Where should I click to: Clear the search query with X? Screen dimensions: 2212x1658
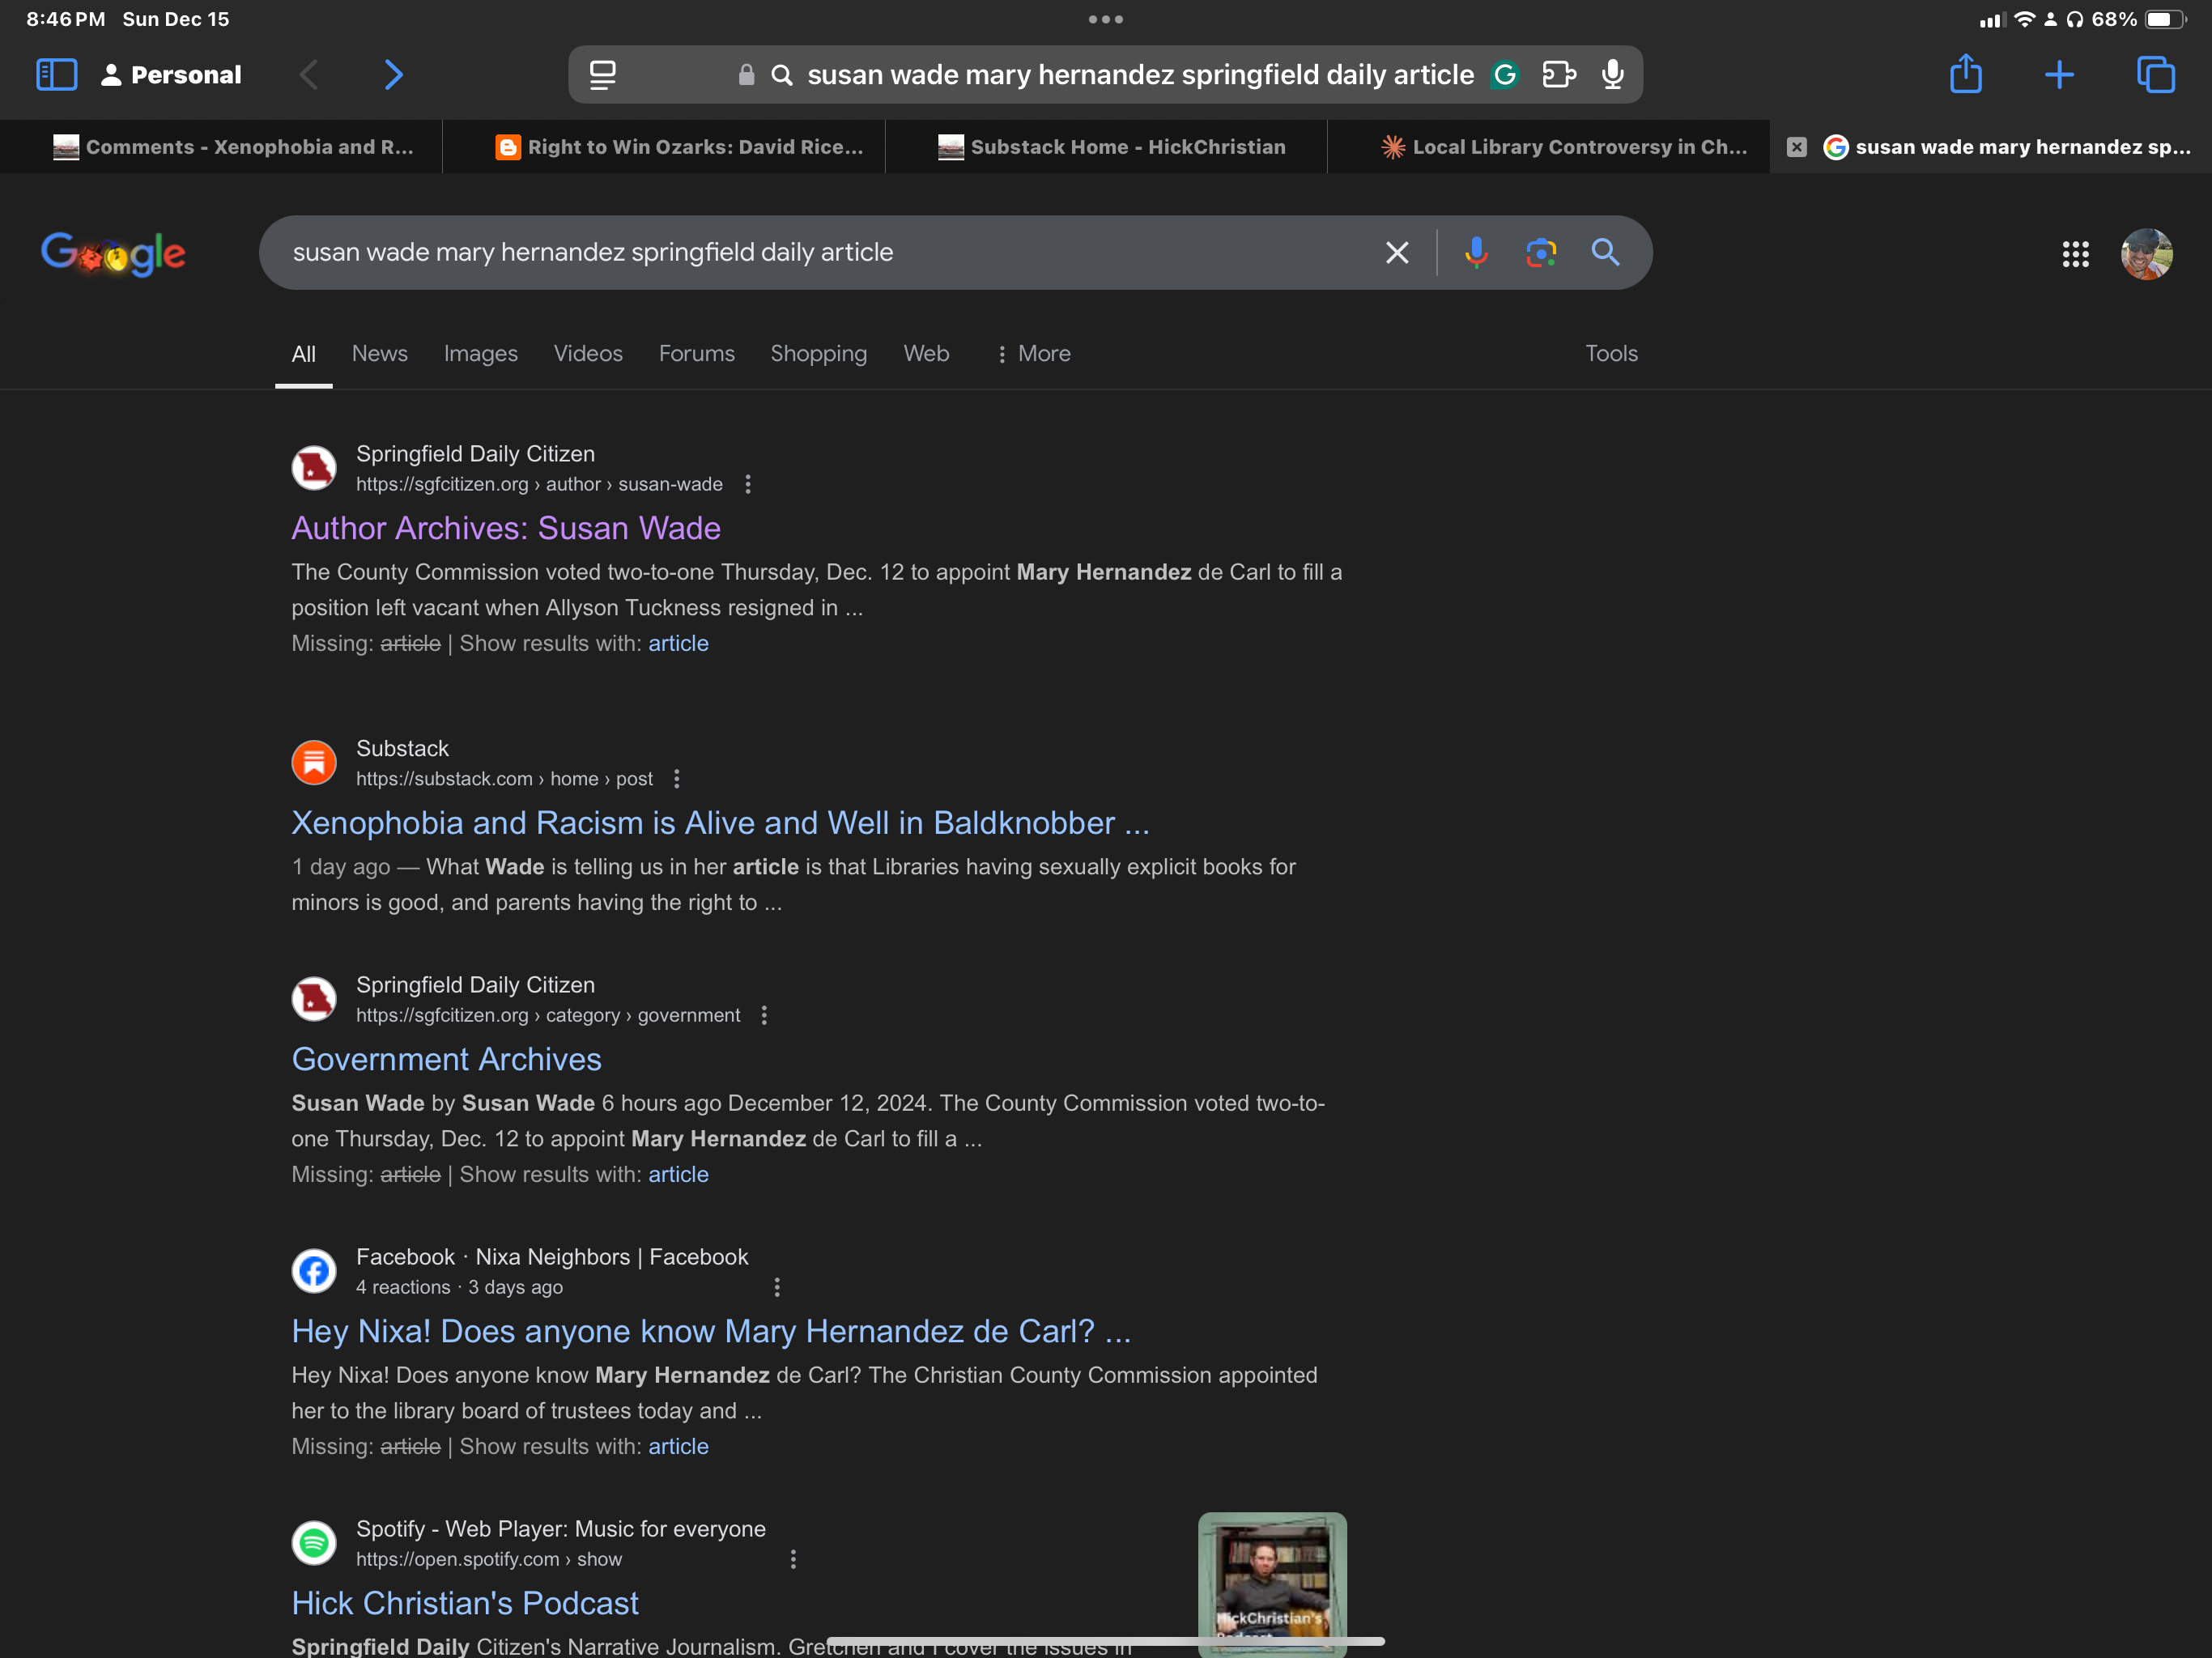(x=1397, y=253)
